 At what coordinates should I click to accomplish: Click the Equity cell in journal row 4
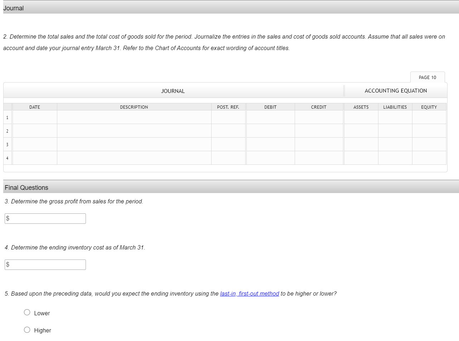[x=429, y=158]
